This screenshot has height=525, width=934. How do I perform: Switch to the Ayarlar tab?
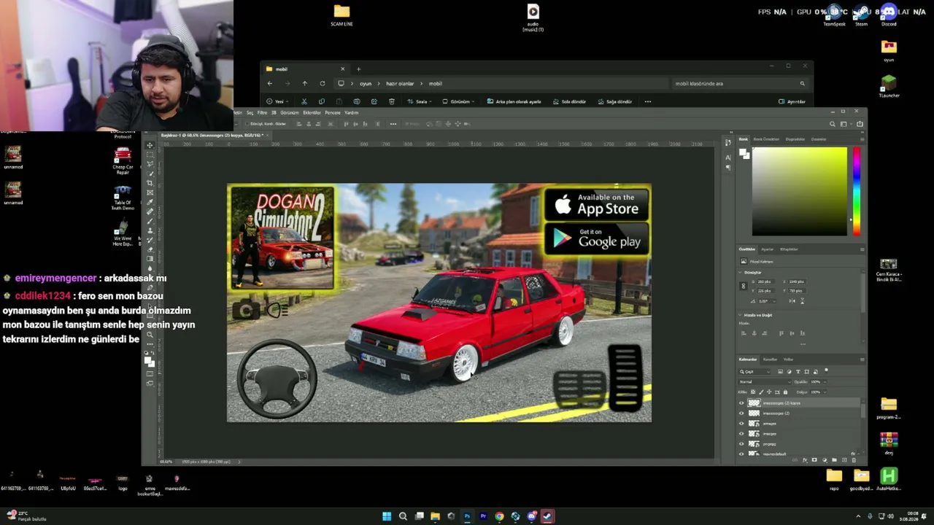767,249
